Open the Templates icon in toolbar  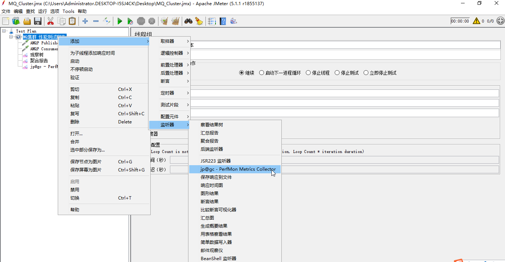(x=16, y=21)
